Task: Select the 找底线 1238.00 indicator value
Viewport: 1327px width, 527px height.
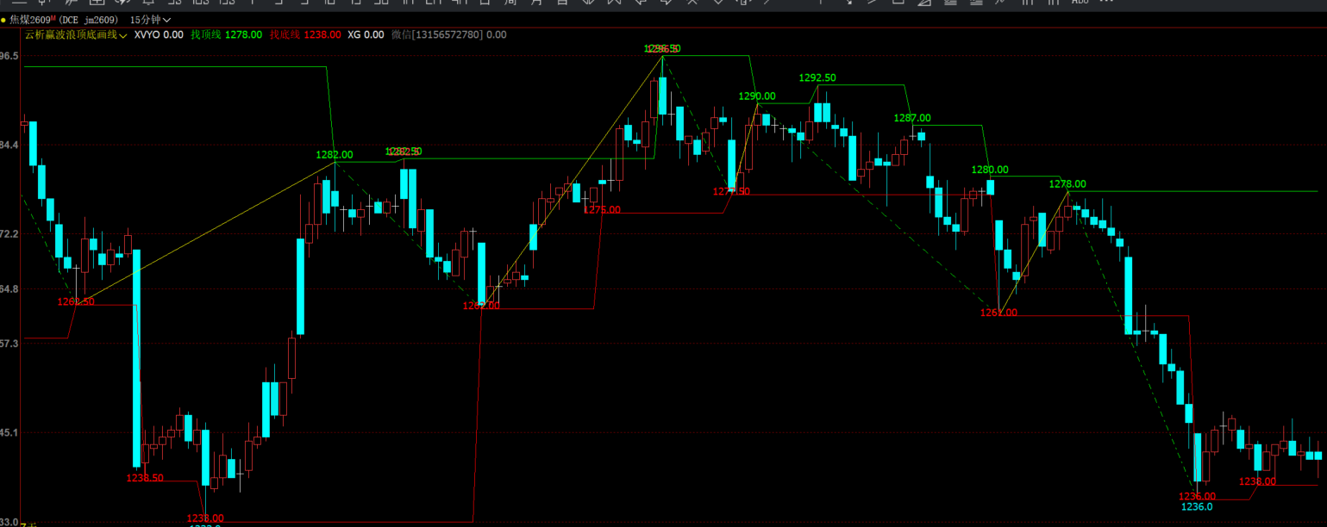Action: pyautogui.click(x=305, y=35)
